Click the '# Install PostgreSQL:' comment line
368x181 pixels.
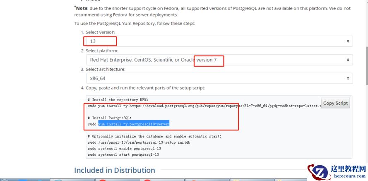point(110,118)
